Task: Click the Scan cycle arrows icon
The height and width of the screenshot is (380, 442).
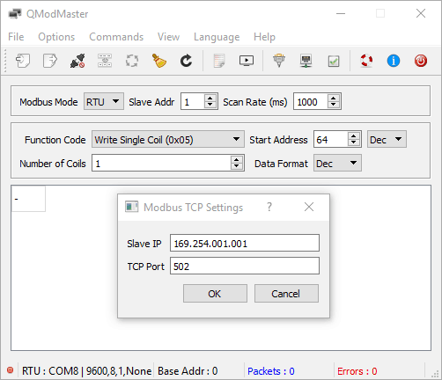Action: point(132,61)
